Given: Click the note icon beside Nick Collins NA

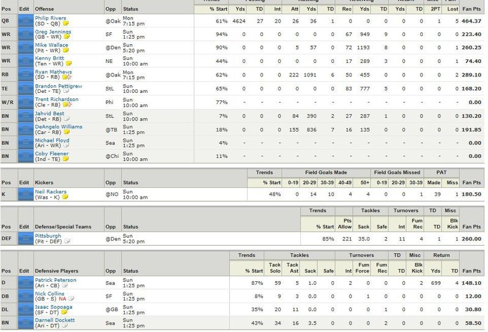Looking at the screenshot, I should click(x=72, y=299).
